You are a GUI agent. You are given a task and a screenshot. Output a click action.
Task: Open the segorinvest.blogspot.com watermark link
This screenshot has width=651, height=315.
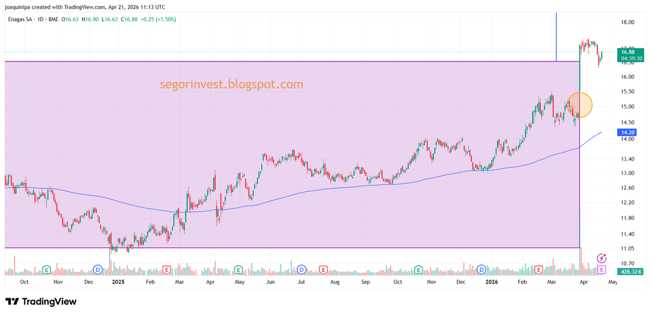click(231, 85)
